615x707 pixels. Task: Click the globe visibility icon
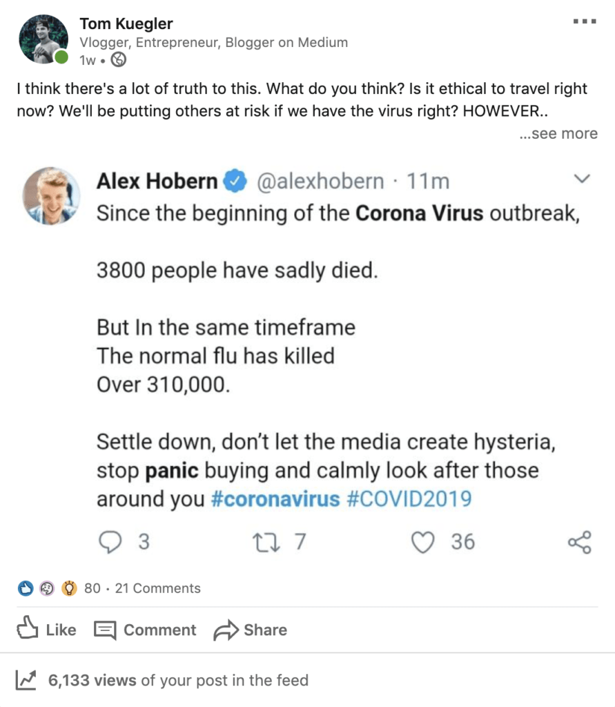119,59
